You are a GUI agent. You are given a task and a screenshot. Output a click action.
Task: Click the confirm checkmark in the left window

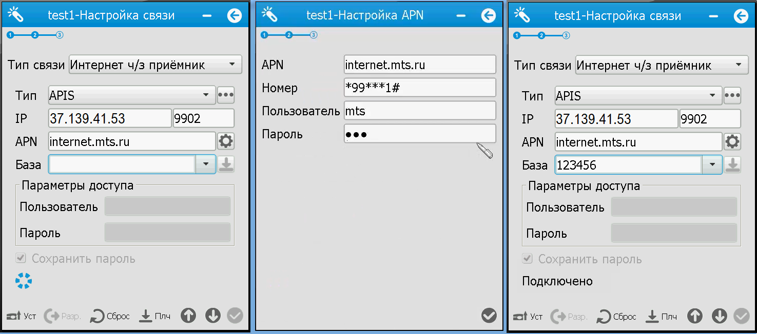235,316
